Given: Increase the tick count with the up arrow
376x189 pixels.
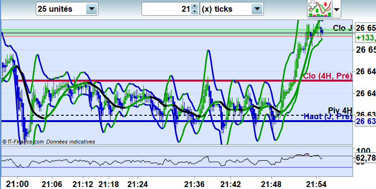Looking at the screenshot, I should coord(195,7).
